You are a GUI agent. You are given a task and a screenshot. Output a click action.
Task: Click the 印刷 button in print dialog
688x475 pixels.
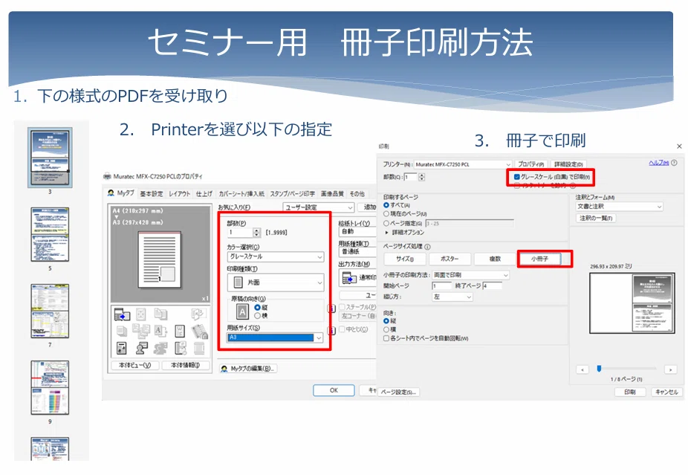point(630,392)
